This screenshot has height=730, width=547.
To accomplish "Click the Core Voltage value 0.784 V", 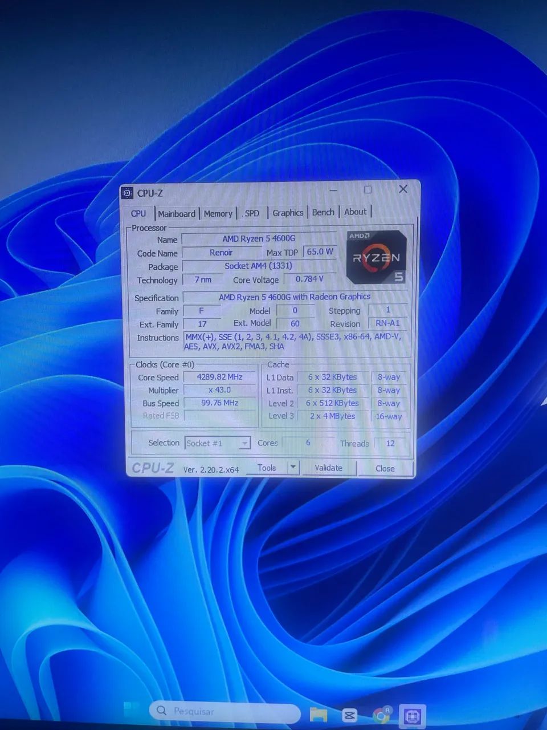I will 310,279.
